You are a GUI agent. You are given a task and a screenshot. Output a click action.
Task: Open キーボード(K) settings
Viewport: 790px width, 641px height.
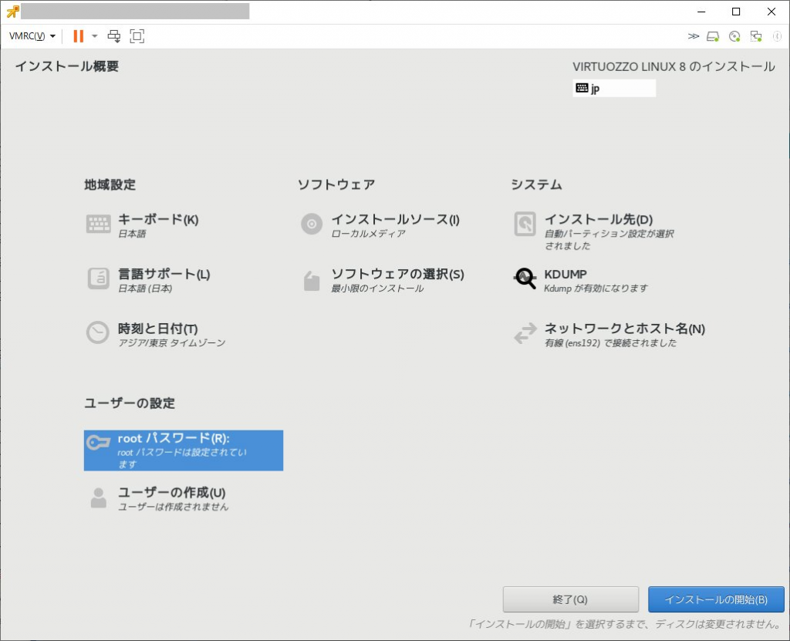157,220
